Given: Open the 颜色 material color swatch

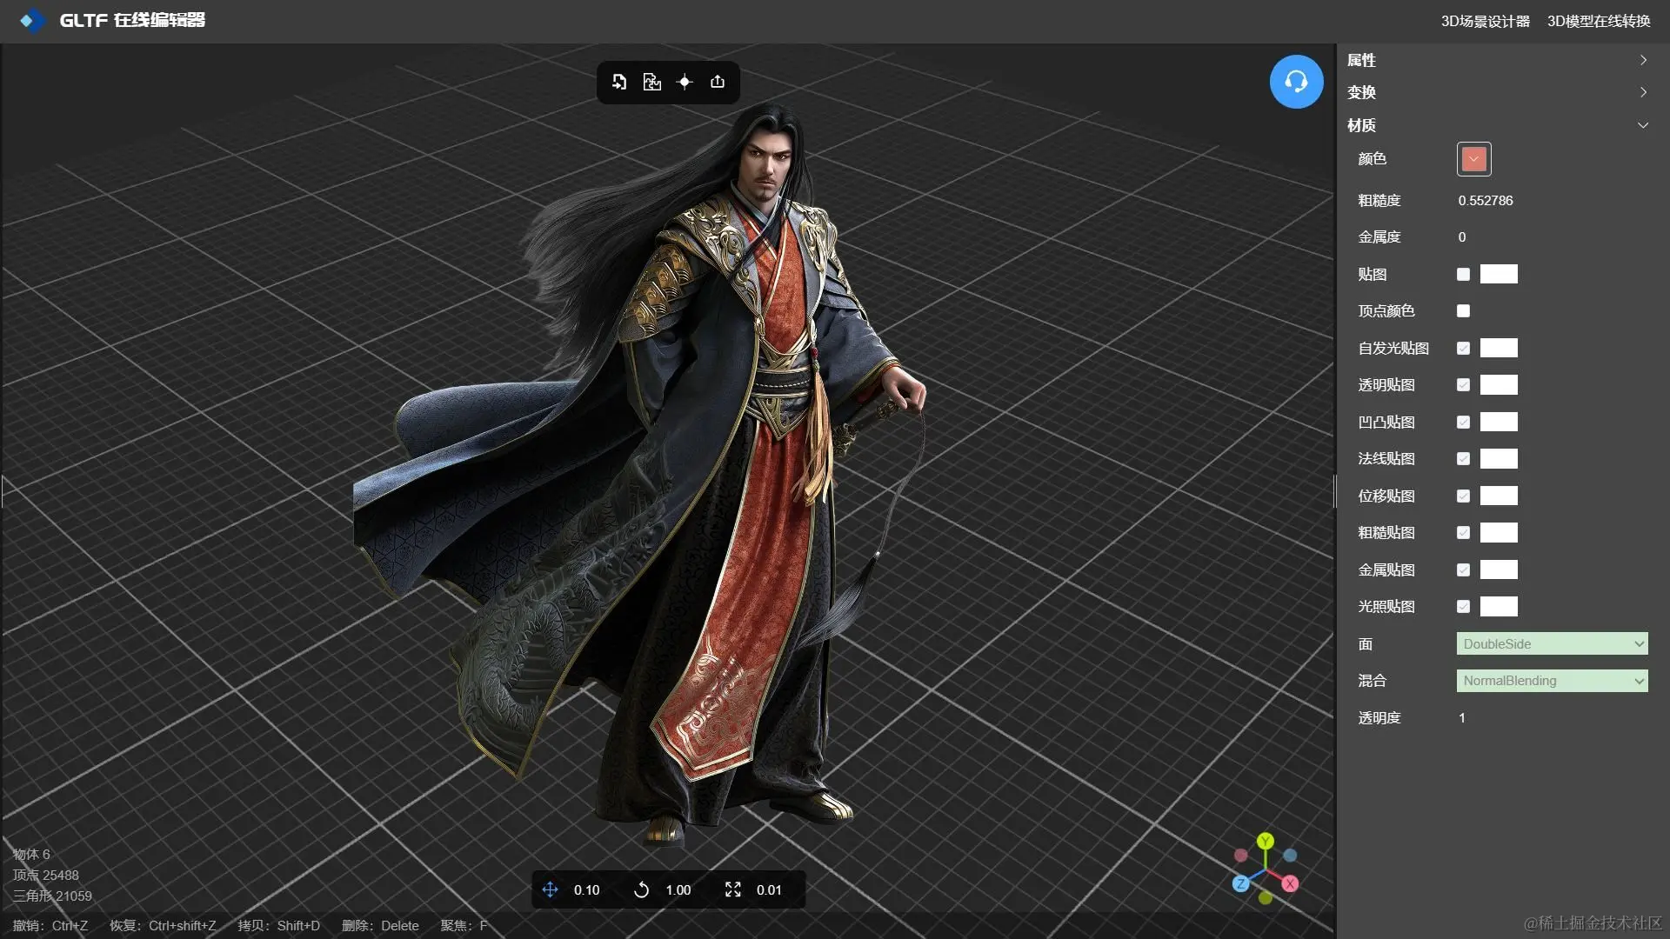Looking at the screenshot, I should pos(1473,159).
